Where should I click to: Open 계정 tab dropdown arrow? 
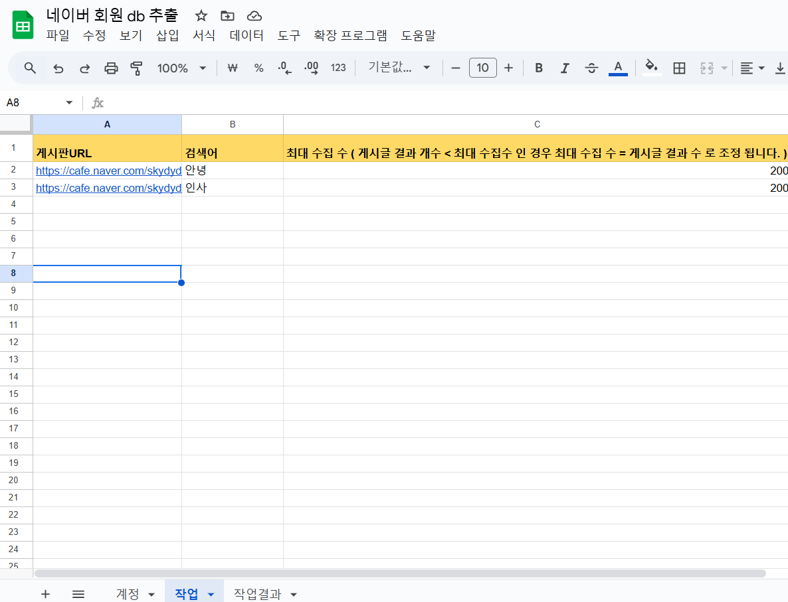click(x=151, y=595)
